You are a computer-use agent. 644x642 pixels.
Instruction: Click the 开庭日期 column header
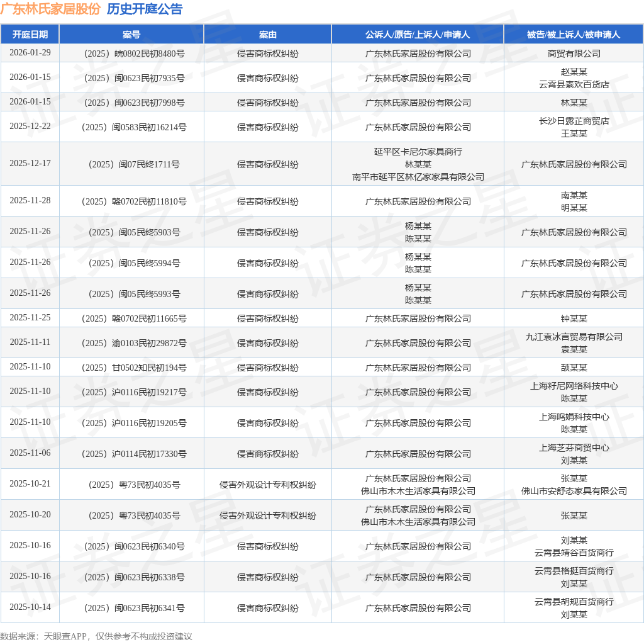tap(30, 35)
